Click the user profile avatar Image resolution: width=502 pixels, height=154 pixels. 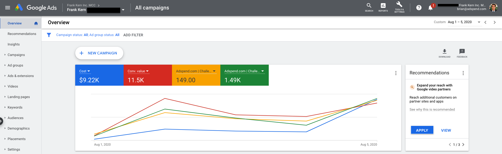493,8
